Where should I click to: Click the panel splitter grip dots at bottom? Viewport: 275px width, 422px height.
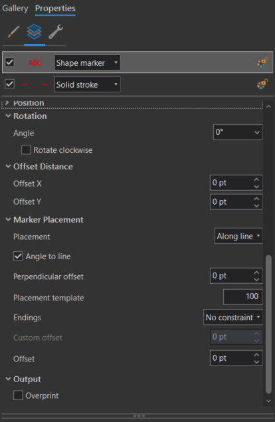point(139,416)
